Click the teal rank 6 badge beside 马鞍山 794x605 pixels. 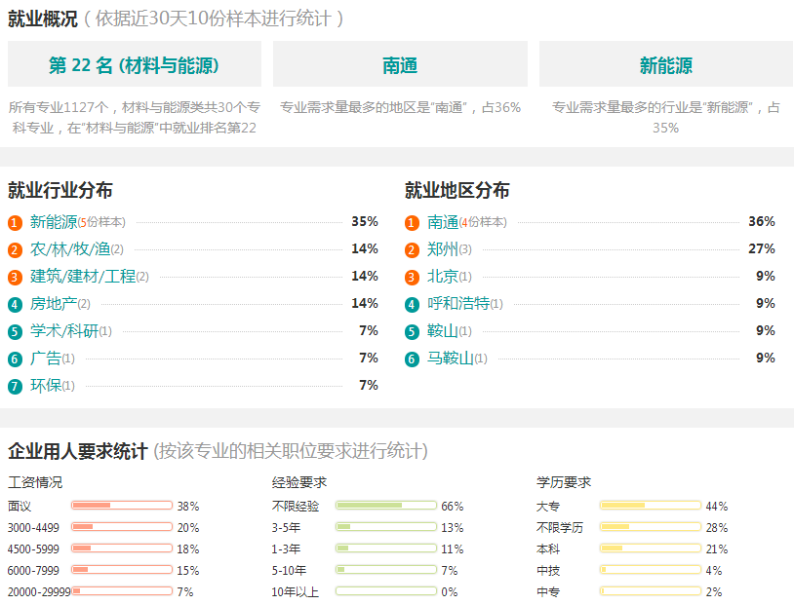point(412,359)
